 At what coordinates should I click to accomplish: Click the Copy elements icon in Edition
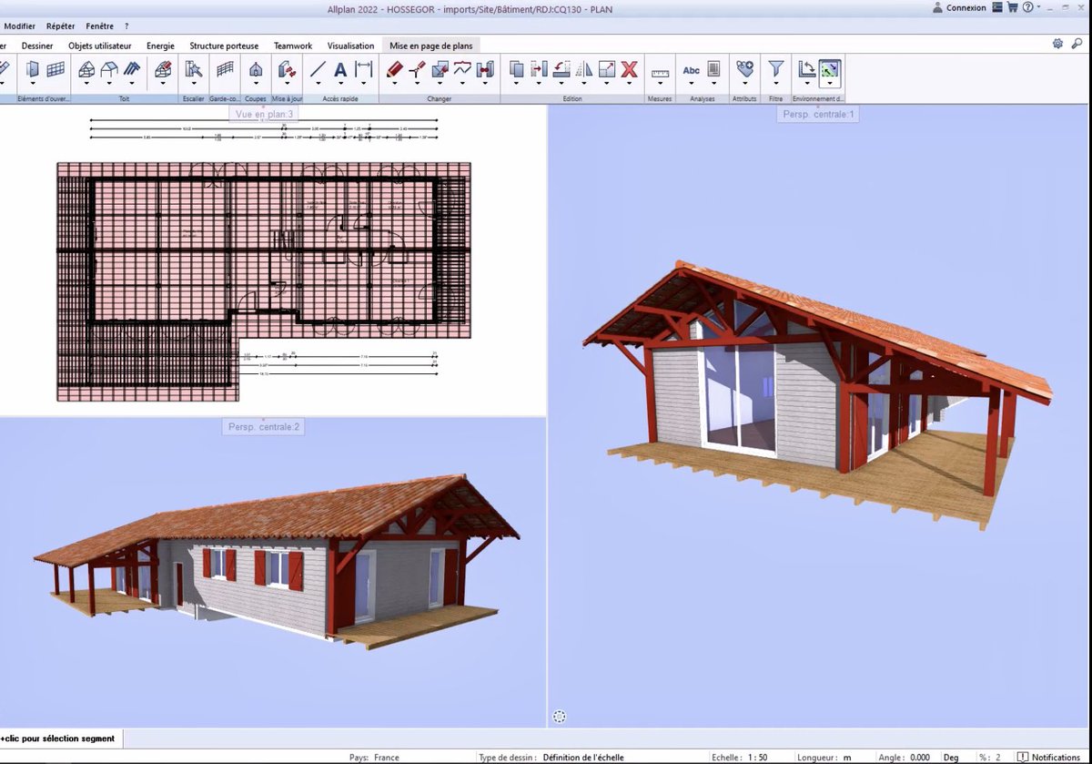click(x=516, y=69)
